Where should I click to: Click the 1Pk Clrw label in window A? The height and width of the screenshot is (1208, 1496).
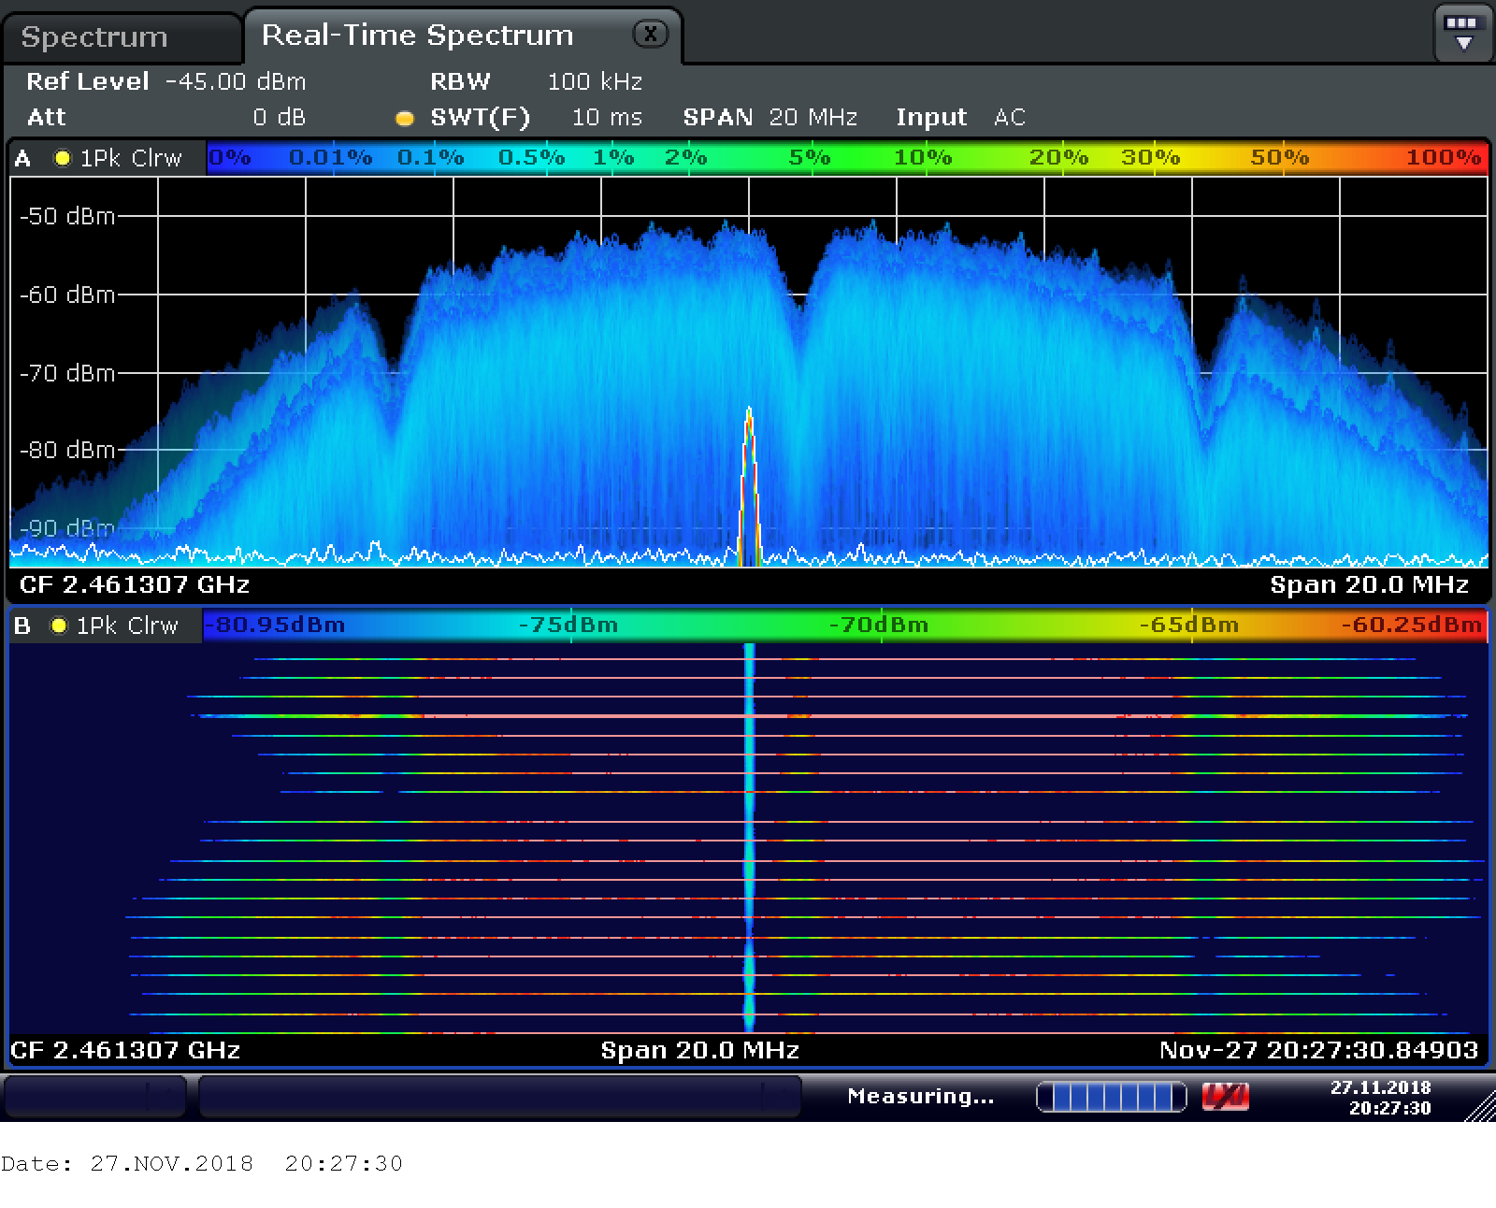pos(131,158)
